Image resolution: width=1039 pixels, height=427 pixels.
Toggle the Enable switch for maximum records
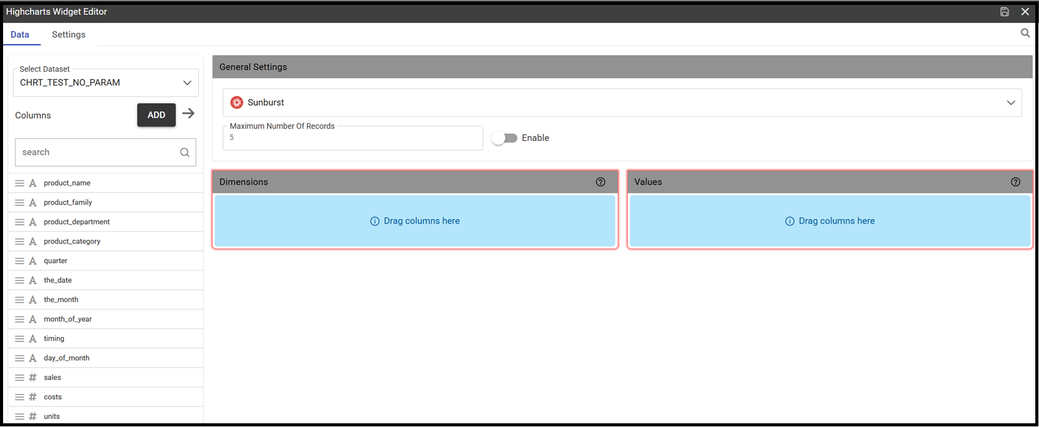pyautogui.click(x=505, y=138)
